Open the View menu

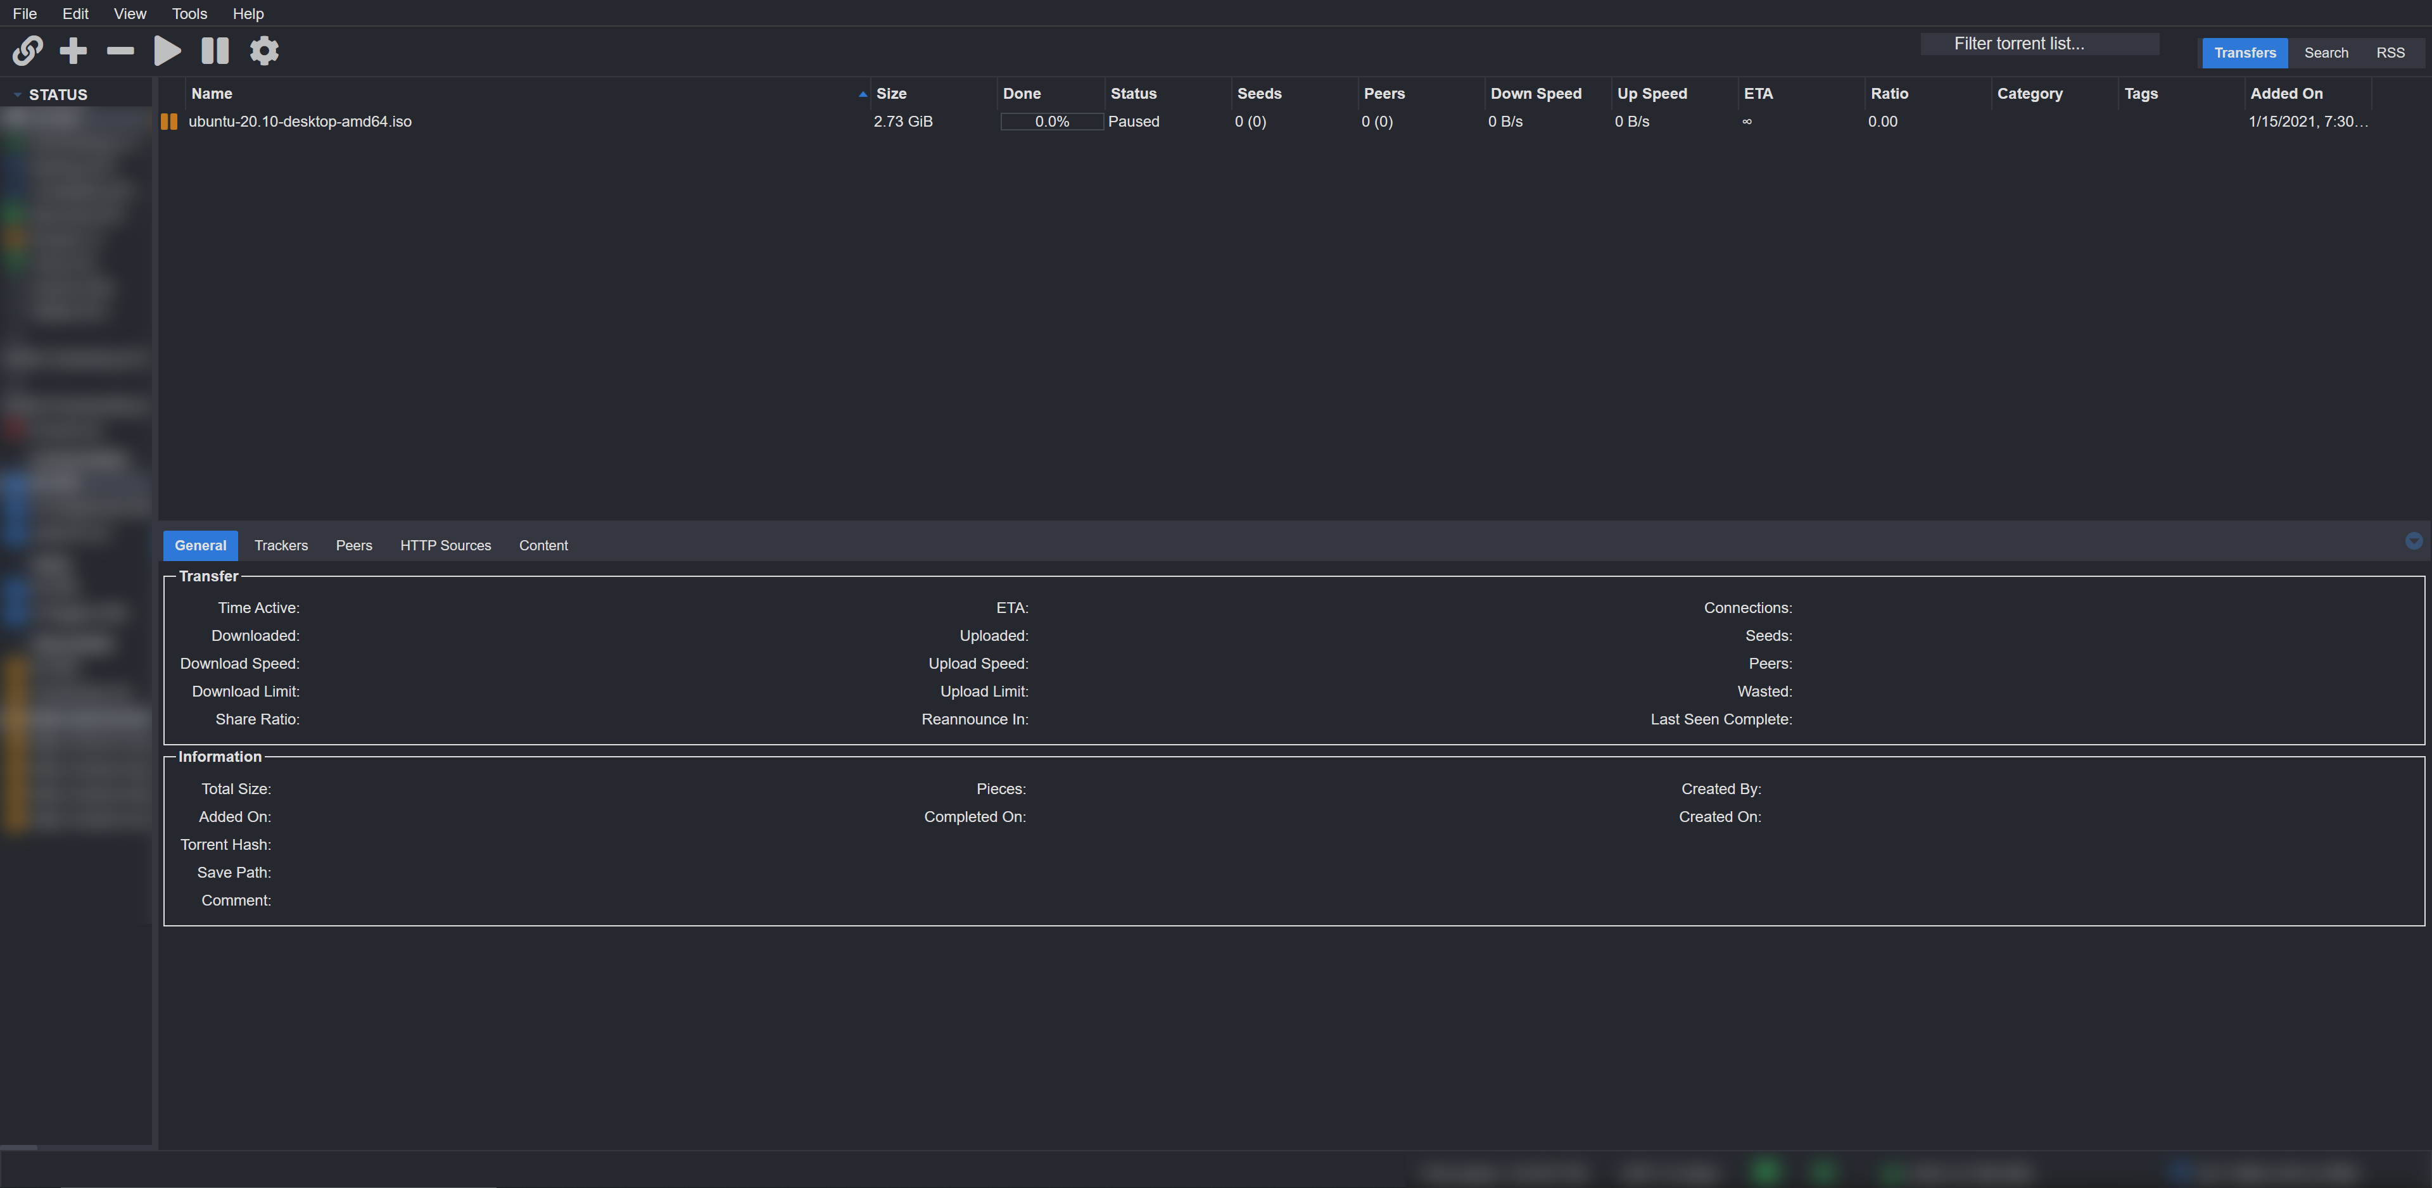[x=129, y=13]
